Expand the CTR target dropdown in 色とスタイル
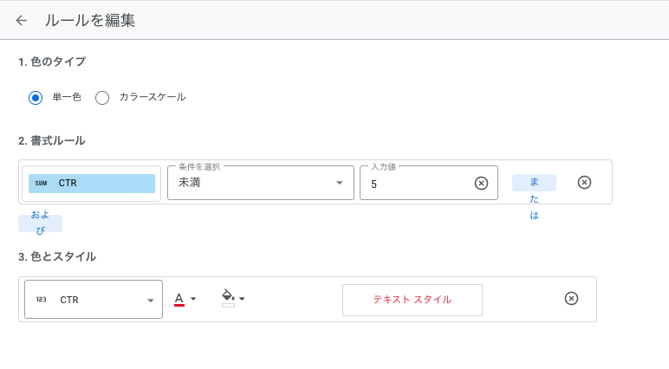 point(94,299)
